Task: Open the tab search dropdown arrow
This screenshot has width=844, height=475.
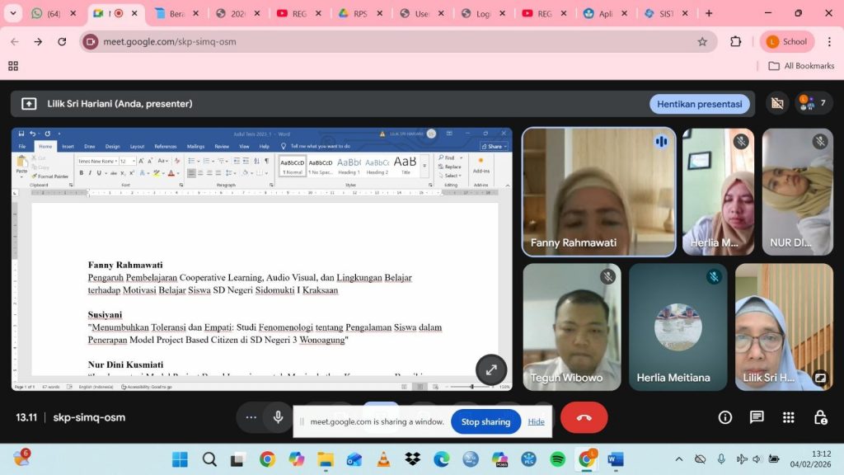Action: (x=12, y=13)
